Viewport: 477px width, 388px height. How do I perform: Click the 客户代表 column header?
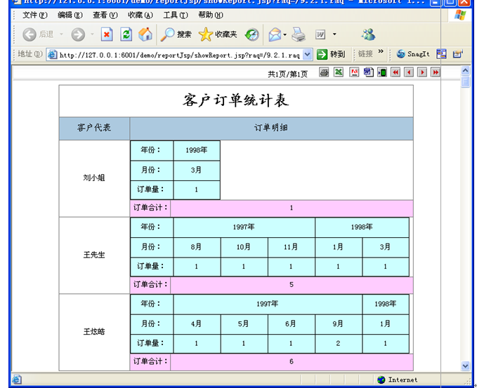[x=94, y=128]
